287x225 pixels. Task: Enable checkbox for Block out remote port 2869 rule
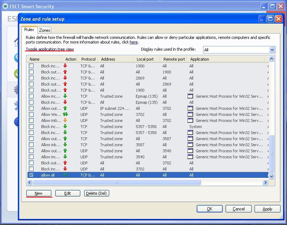[31, 84]
